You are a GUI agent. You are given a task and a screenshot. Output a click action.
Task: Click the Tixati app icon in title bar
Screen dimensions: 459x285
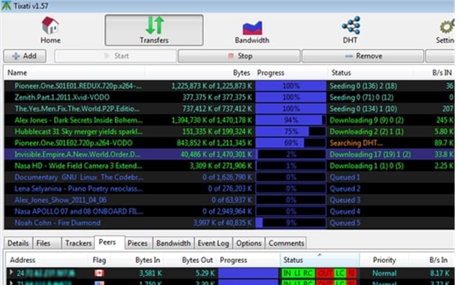point(6,6)
